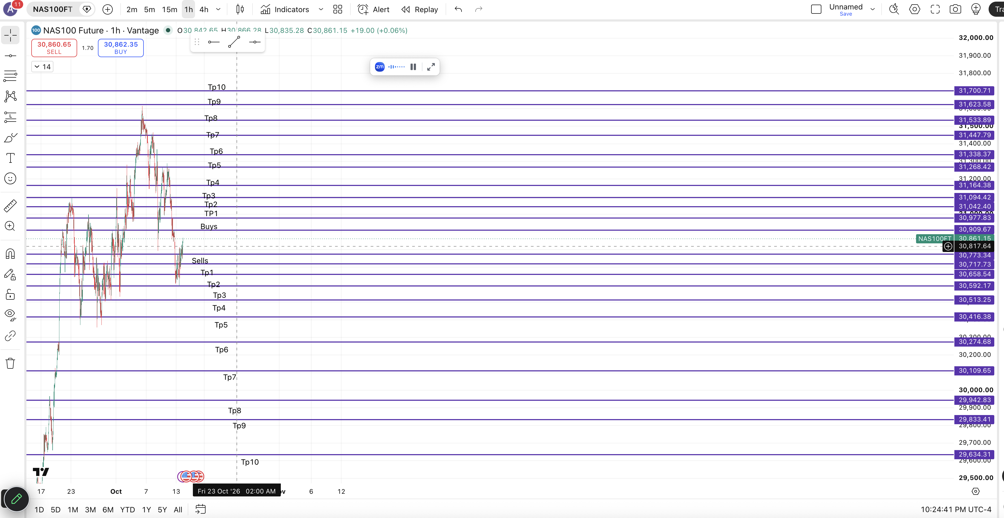Click the trash Remove objects icon
The width and height of the screenshot is (1004, 518).
pyautogui.click(x=11, y=363)
